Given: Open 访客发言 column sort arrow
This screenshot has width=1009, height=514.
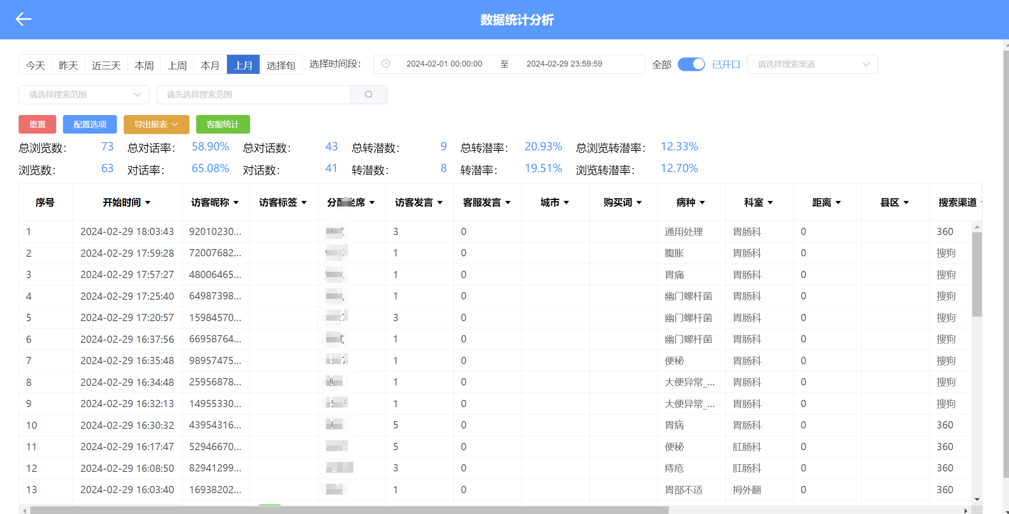Looking at the screenshot, I should coord(440,203).
